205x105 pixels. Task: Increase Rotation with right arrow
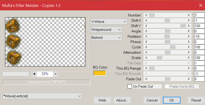(x=189, y=36)
